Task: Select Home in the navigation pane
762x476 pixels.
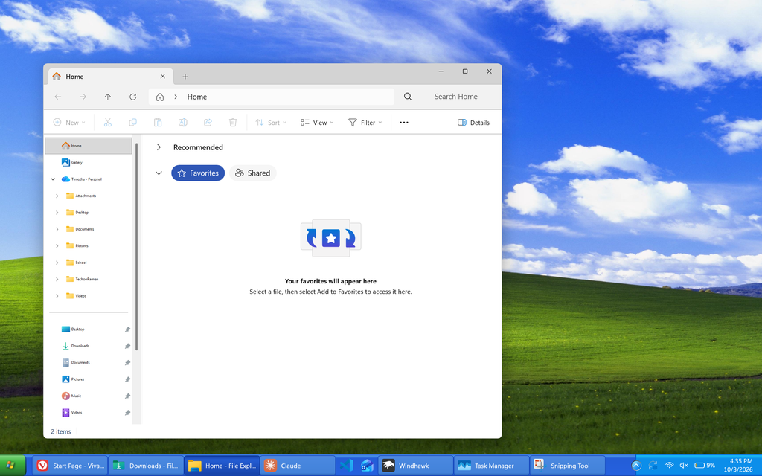Action: (89, 146)
